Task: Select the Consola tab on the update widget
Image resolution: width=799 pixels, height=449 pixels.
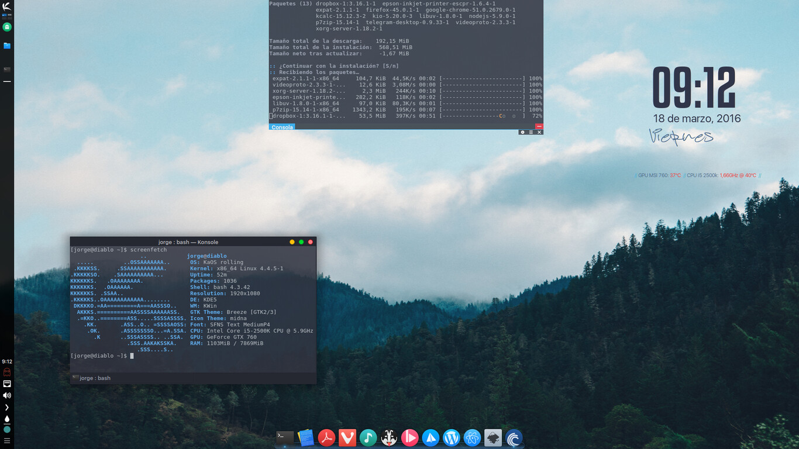Action: [x=281, y=127]
